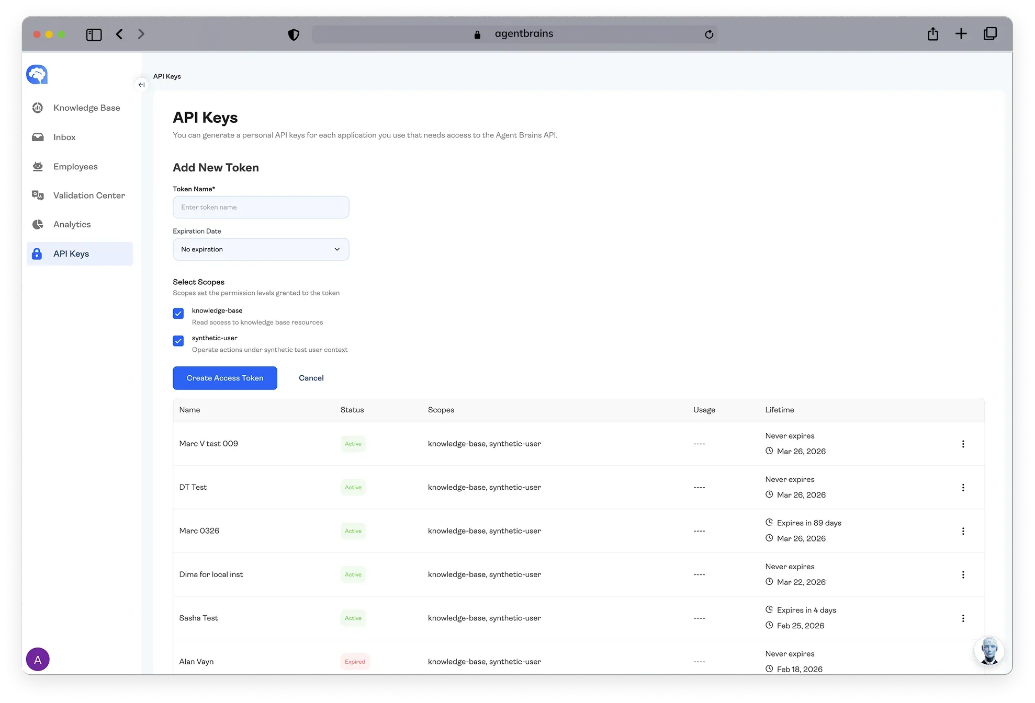Image resolution: width=1035 pixels, height=703 pixels.
Task: Click the purple user avatar A
Action: (x=38, y=659)
